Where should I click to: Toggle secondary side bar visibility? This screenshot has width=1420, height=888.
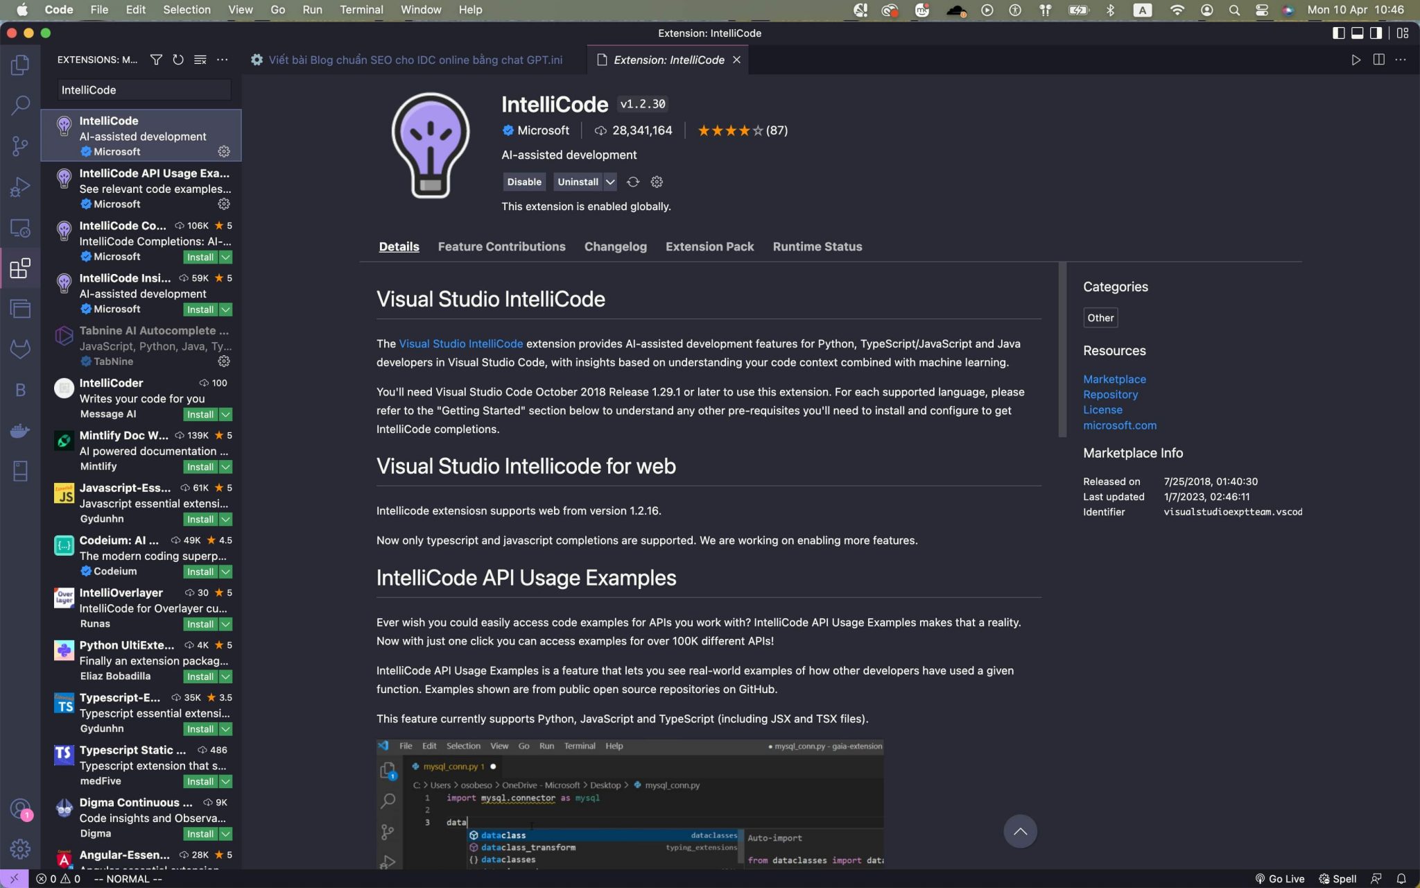point(1376,33)
